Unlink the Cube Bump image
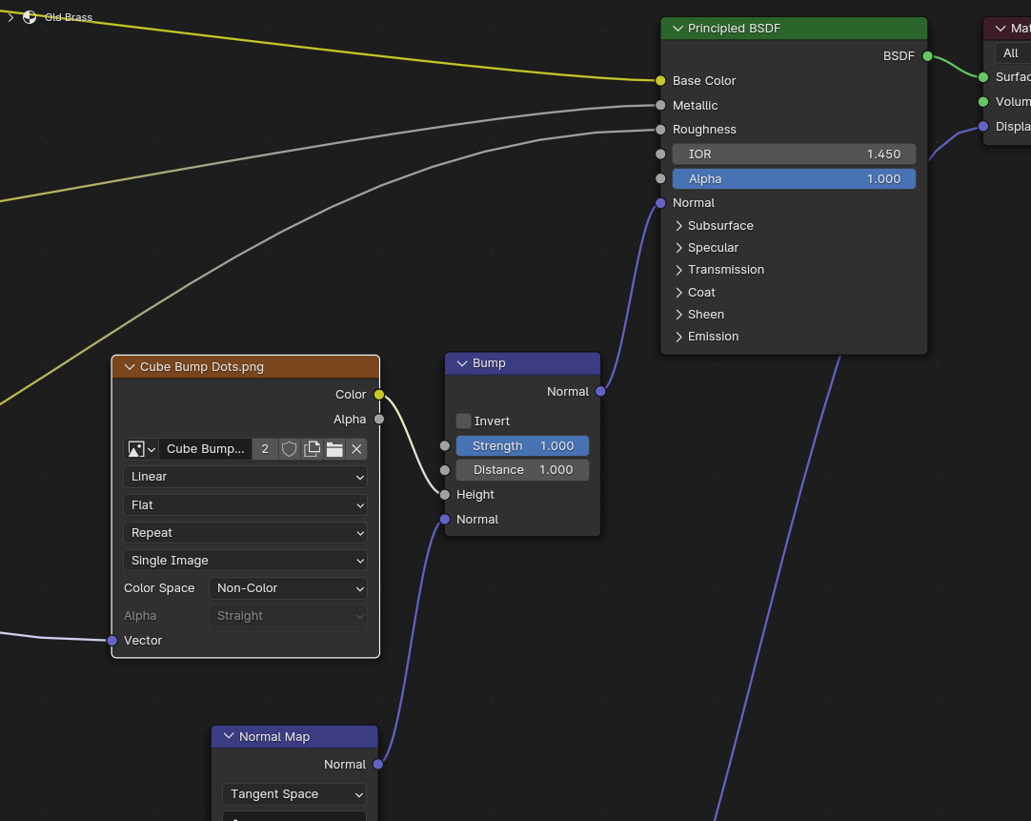 tap(356, 449)
